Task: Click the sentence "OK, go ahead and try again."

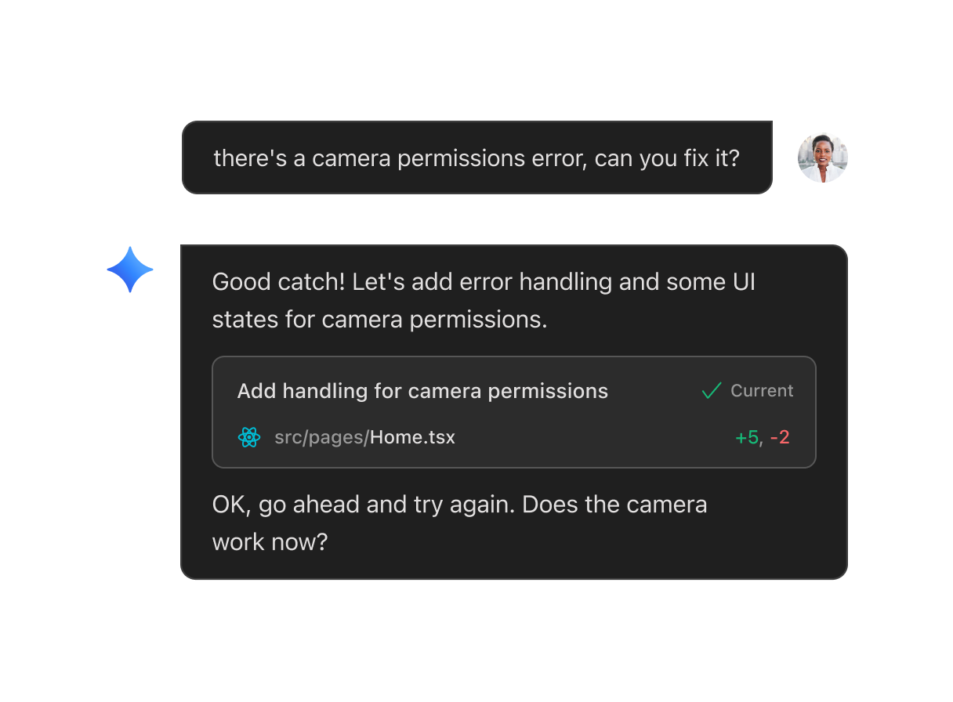Action: (363, 505)
